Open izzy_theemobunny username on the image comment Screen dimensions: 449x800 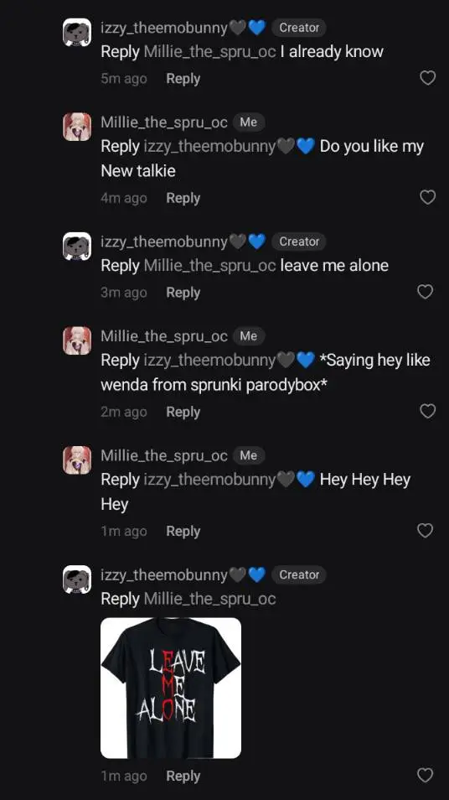pyautogui.click(x=164, y=575)
